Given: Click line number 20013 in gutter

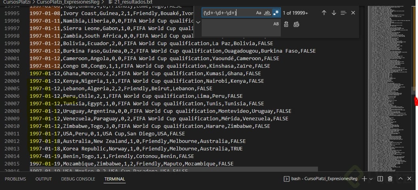Looking at the screenshot, I should 12,148.
